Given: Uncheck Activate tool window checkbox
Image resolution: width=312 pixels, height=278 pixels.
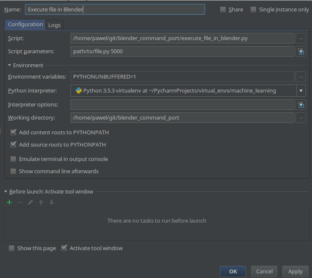Looking at the screenshot, I should point(64,248).
